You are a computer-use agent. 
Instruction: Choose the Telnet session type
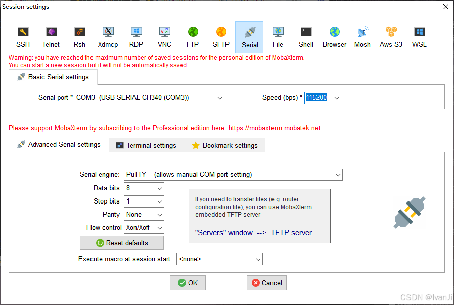tap(51, 37)
